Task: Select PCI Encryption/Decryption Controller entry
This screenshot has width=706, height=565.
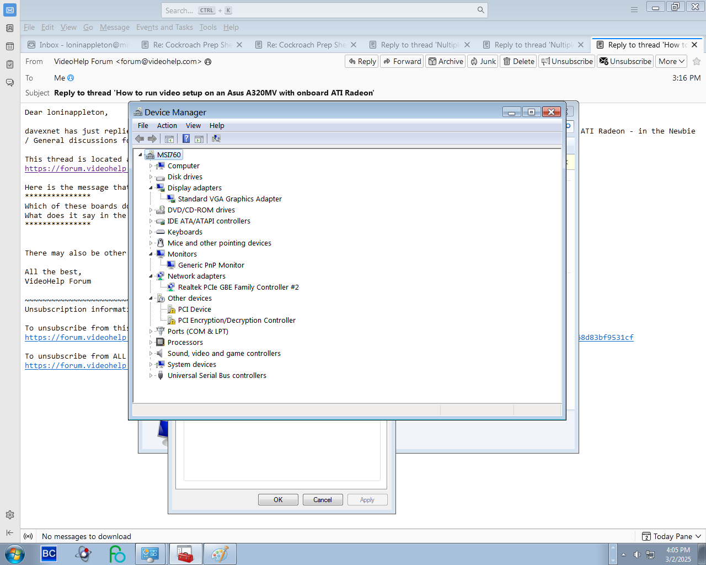Action: point(237,320)
